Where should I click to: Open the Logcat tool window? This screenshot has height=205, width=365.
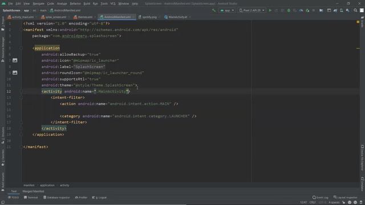coord(99,198)
